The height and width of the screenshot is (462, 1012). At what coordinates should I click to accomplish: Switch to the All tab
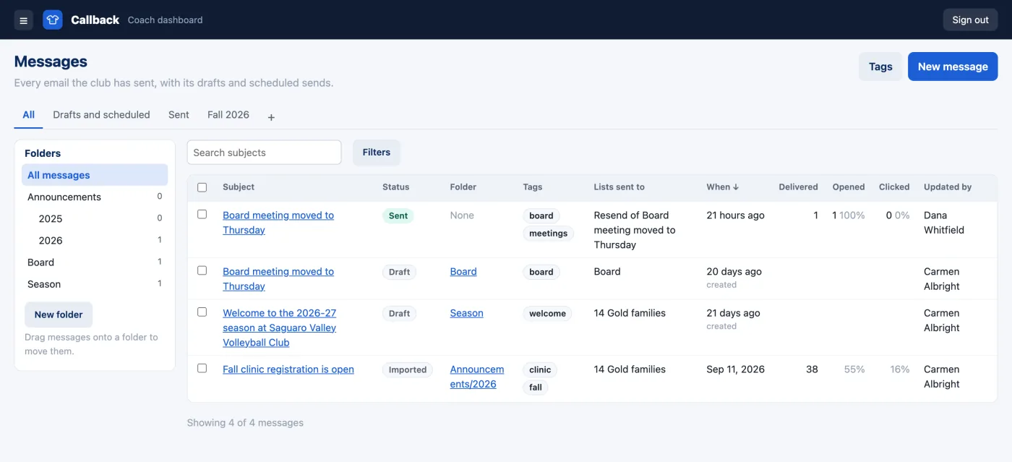pyautogui.click(x=28, y=115)
